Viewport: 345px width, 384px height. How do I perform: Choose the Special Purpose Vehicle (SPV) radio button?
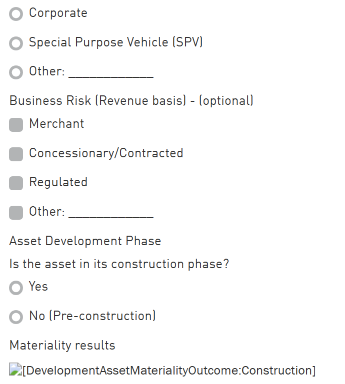pos(16,43)
